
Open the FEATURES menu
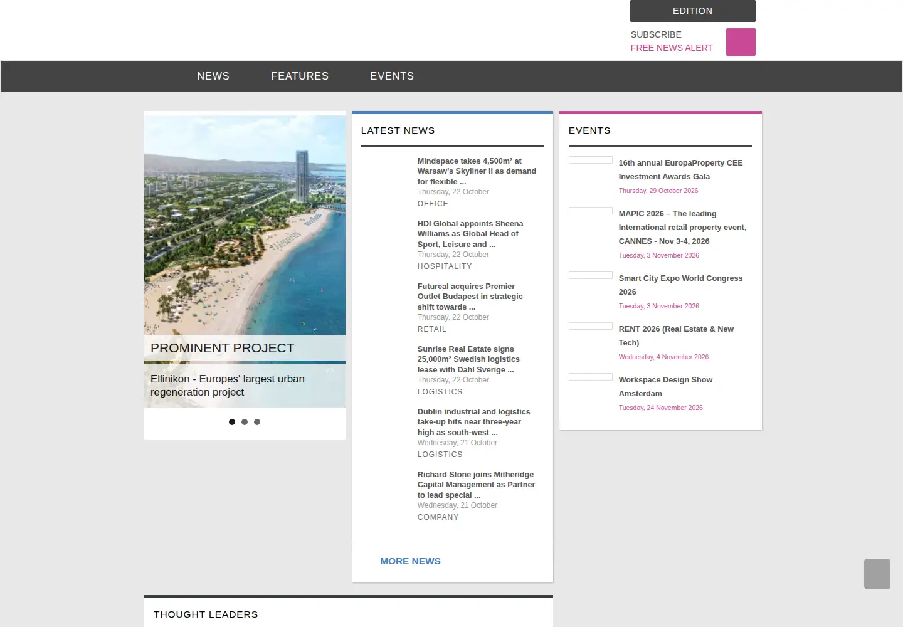(300, 76)
